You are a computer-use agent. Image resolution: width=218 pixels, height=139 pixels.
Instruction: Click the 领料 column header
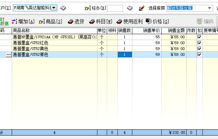112,31
